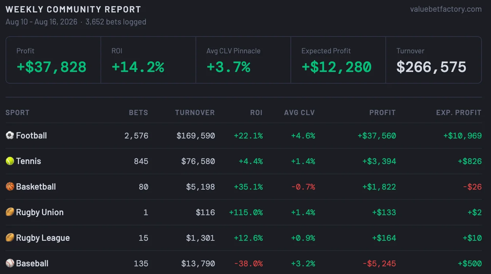This screenshot has width=491, height=274.
Task: Click the Basketball icon
Action: click(10, 187)
